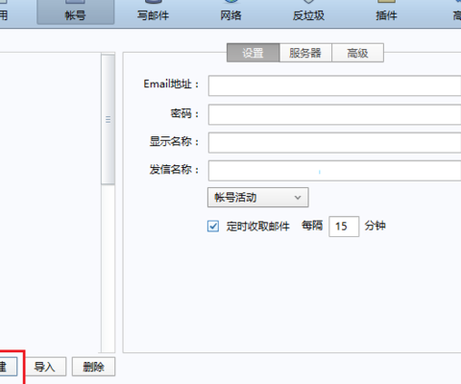Click the 删除 button
This screenshot has height=384, width=461.
[x=93, y=367]
